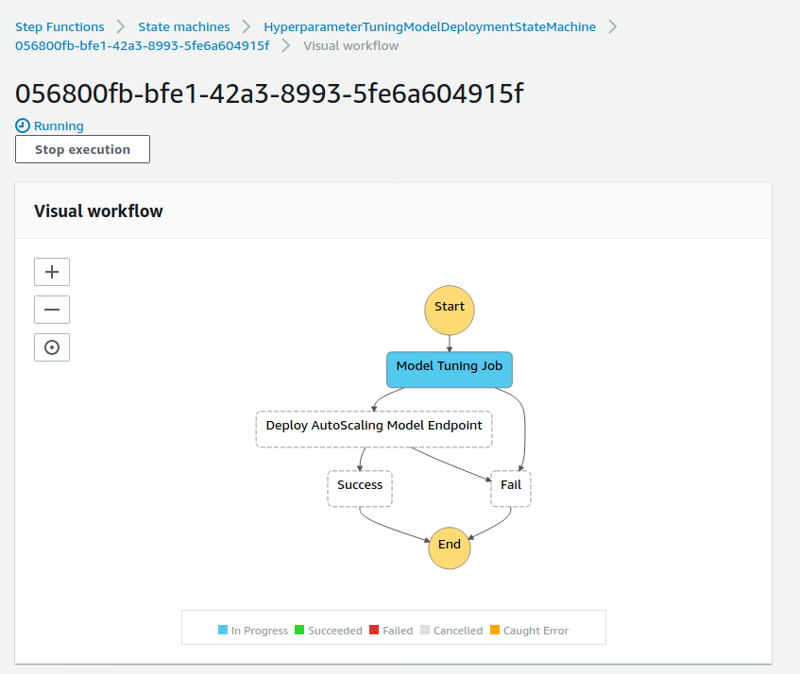Select the Success state node
Image resolution: width=800 pixels, height=674 pixels.
(360, 488)
